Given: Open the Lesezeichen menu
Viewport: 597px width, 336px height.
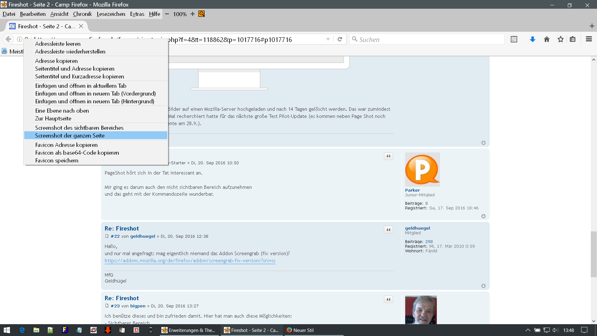Looking at the screenshot, I should point(111,14).
